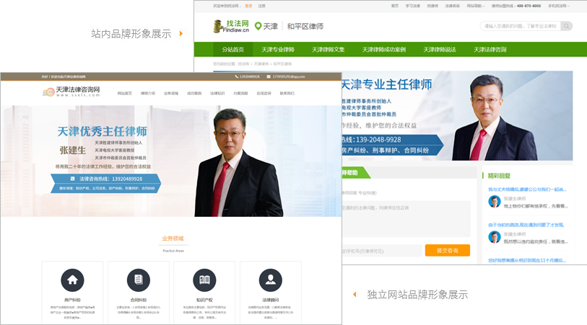The height and width of the screenshot is (325, 587).
Task: Open 在线咨询 in front site menu
Action: tap(264, 94)
